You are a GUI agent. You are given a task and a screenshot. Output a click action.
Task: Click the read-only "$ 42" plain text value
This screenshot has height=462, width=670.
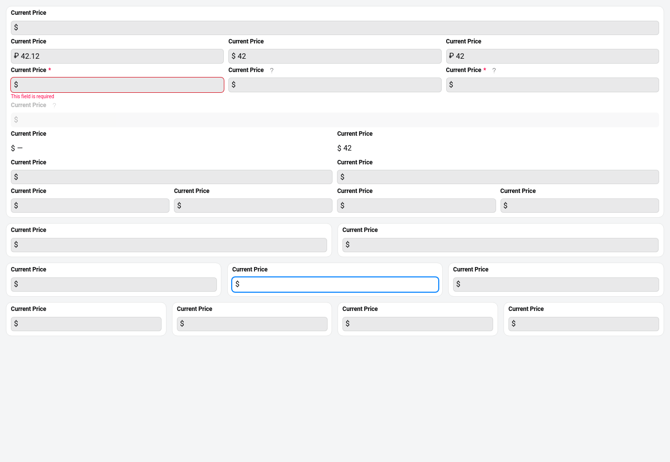[x=344, y=148]
